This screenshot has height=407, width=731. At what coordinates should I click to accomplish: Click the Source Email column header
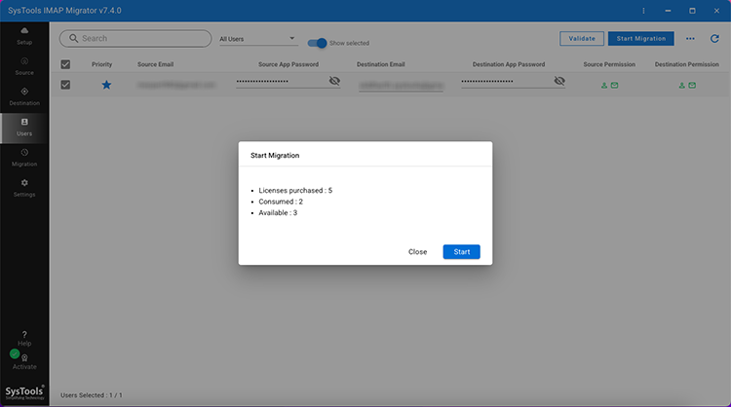pyautogui.click(x=155, y=64)
